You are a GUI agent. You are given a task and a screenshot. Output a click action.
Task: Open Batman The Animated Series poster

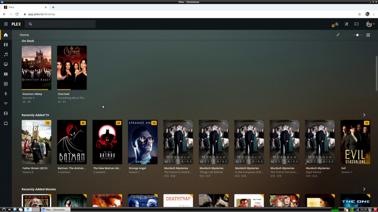tap(72, 142)
